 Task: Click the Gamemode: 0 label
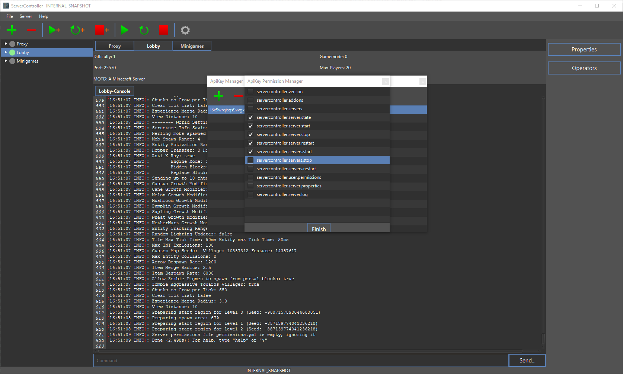pyautogui.click(x=333, y=57)
